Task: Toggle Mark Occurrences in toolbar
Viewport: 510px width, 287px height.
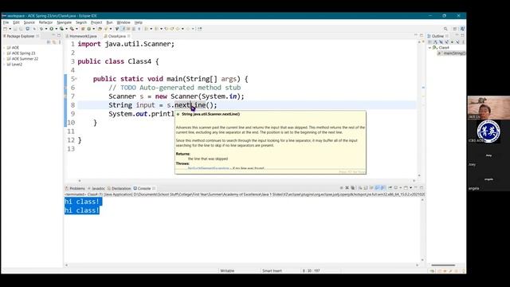Action: pyautogui.click(x=124, y=29)
